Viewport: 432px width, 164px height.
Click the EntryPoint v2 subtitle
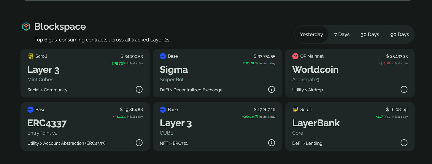[x=42, y=133]
